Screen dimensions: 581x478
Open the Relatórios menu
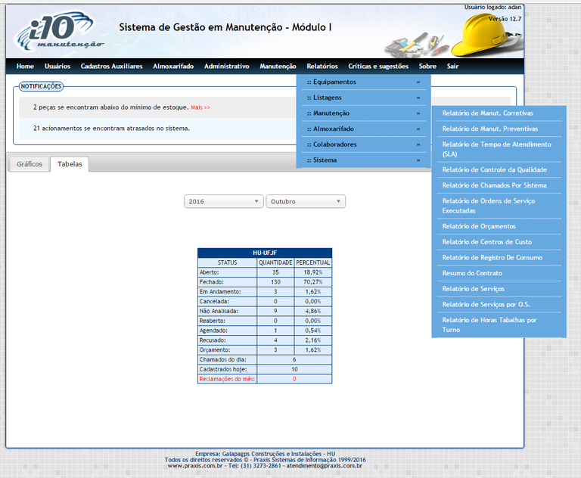pyautogui.click(x=322, y=66)
